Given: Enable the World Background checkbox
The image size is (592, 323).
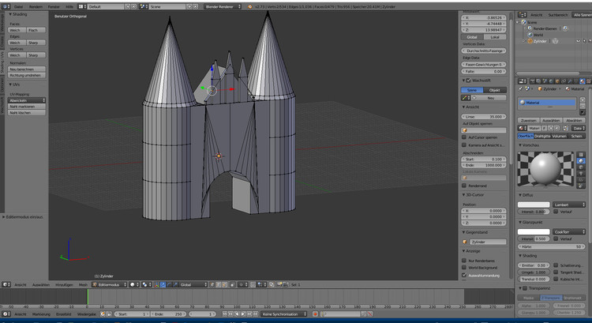Looking at the screenshot, I should [x=464, y=267].
